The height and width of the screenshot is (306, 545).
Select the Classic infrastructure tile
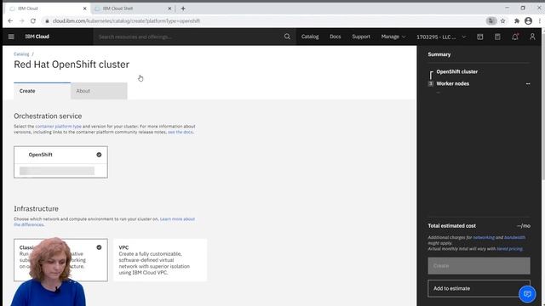(60, 259)
